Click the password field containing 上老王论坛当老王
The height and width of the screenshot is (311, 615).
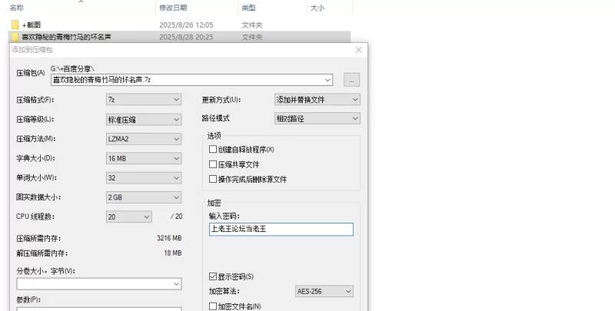coord(281,229)
